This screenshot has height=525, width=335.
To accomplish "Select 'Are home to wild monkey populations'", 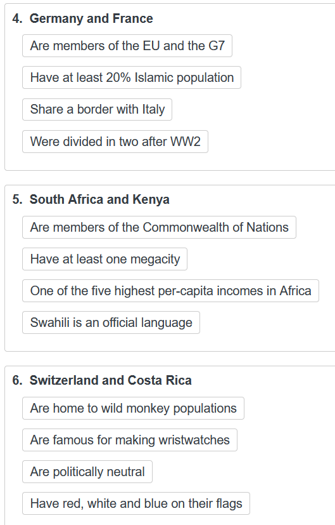I will (133, 408).
